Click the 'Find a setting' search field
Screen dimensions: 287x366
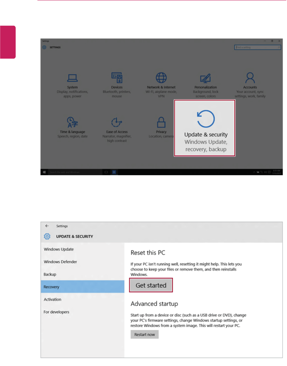pyautogui.click(x=258, y=47)
